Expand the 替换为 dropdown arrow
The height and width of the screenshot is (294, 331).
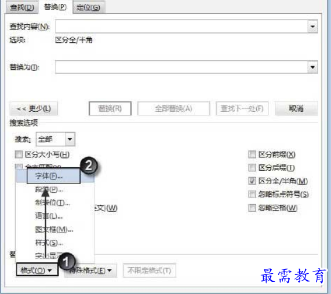(312, 67)
